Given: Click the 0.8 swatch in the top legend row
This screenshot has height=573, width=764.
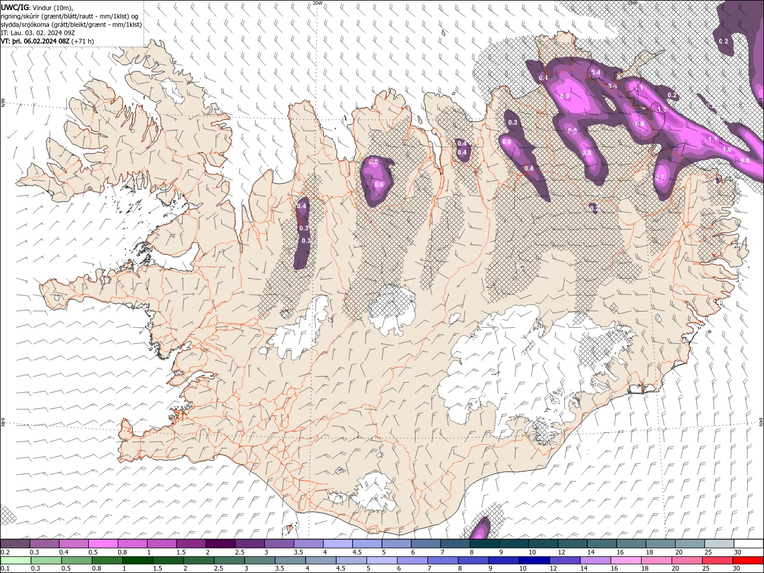Looking at the screenshot, I should coord(133,543).
